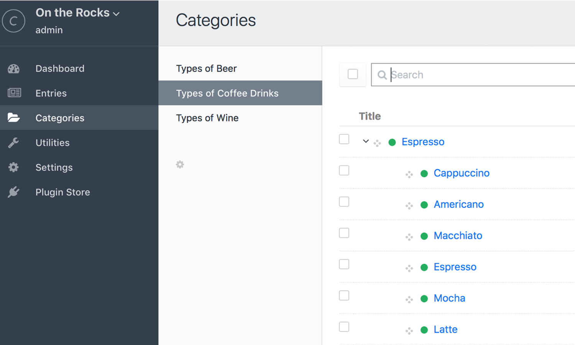
Task: Click the admin user label
Action: 49,30
